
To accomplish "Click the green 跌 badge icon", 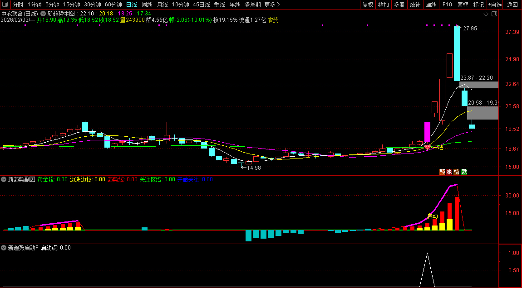I will point(464,172).
